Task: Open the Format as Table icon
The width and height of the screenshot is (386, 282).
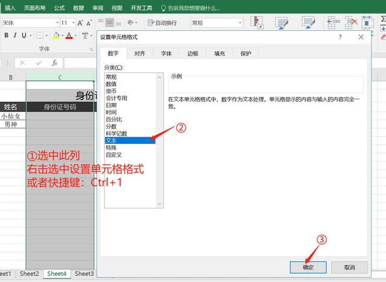Action: point(282,23)
